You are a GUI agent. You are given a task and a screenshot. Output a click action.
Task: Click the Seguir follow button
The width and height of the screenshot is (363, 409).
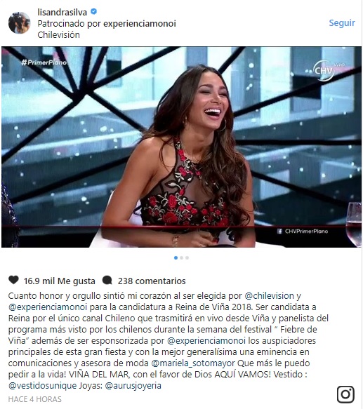tap(342, 23)
